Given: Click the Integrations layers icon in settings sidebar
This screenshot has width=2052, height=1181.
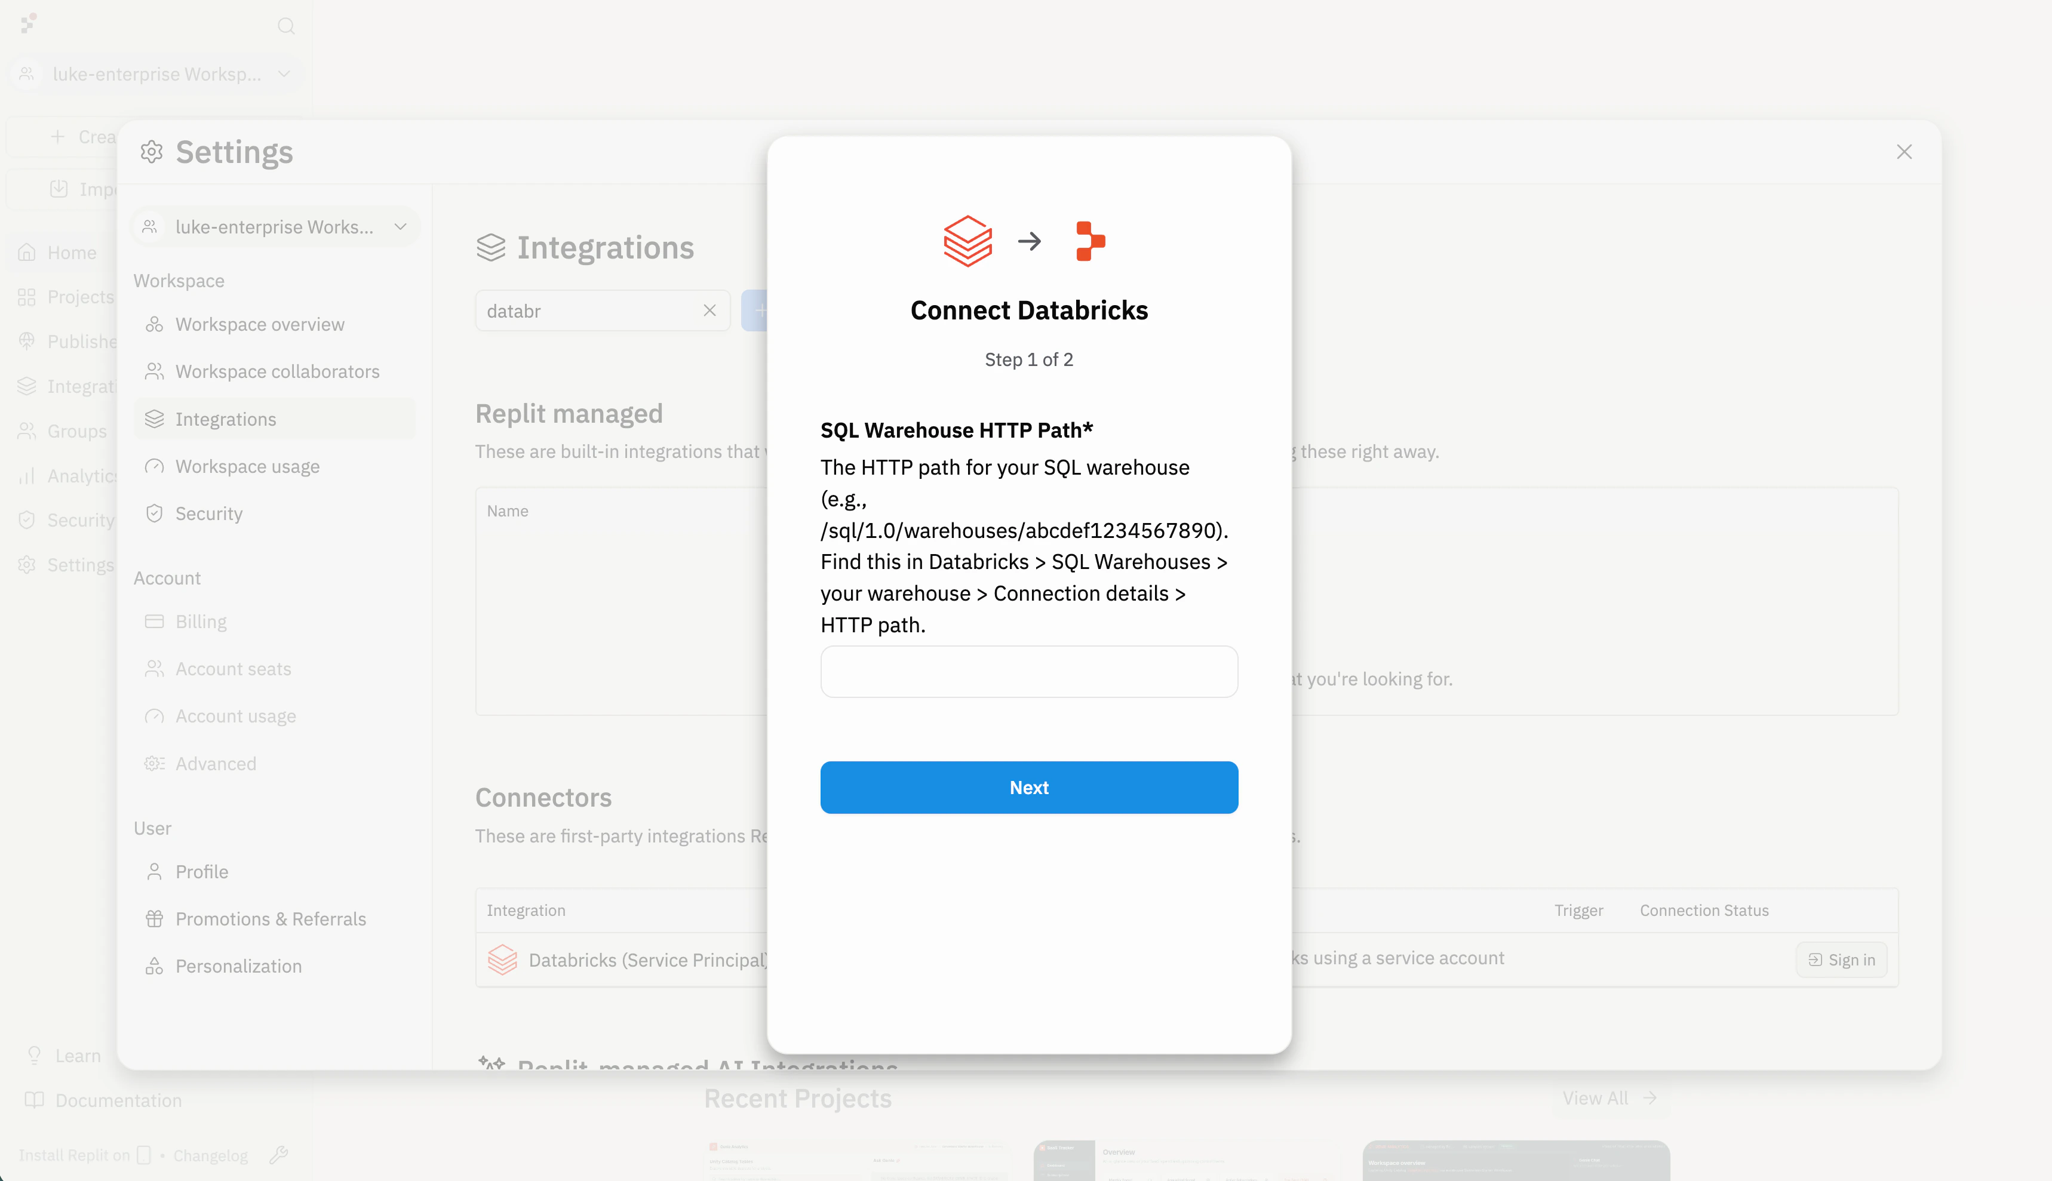Looking at the screenshot, I should pos(154,419).
